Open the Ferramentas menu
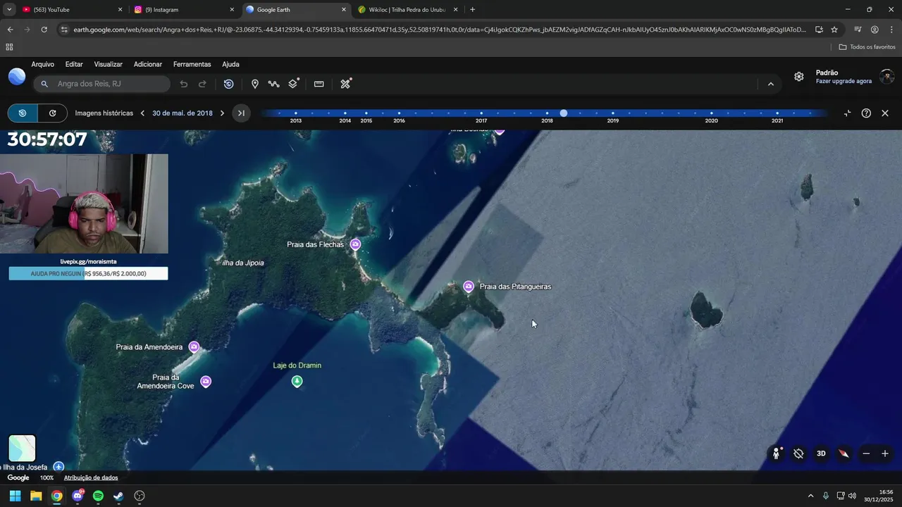This screenshot has height=507, width=902. (192, 64)
